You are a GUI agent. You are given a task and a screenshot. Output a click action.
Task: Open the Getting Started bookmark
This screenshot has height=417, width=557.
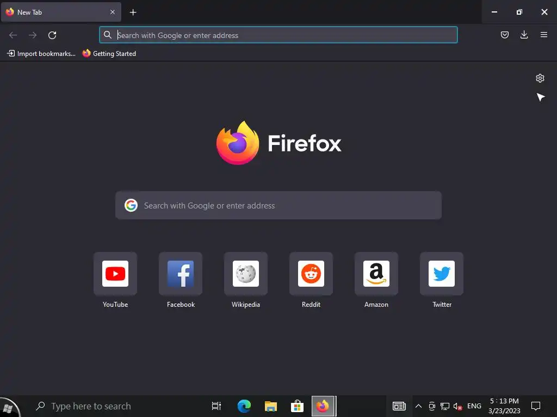coord(109,54)
